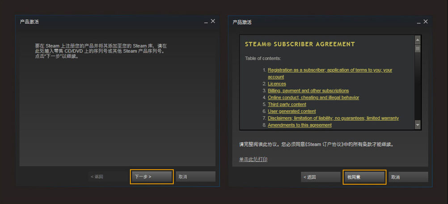The image size is (448, 204).
Task: Open the Registration as a subscriber link
Action: [330, 73]
